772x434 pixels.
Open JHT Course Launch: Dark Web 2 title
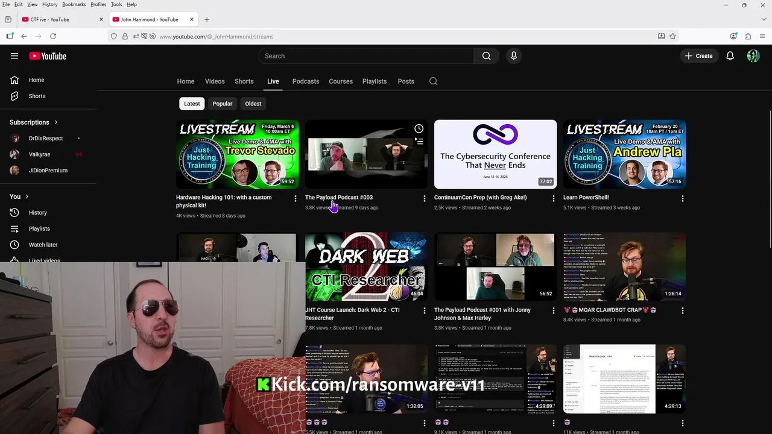[x=352, y=313]
